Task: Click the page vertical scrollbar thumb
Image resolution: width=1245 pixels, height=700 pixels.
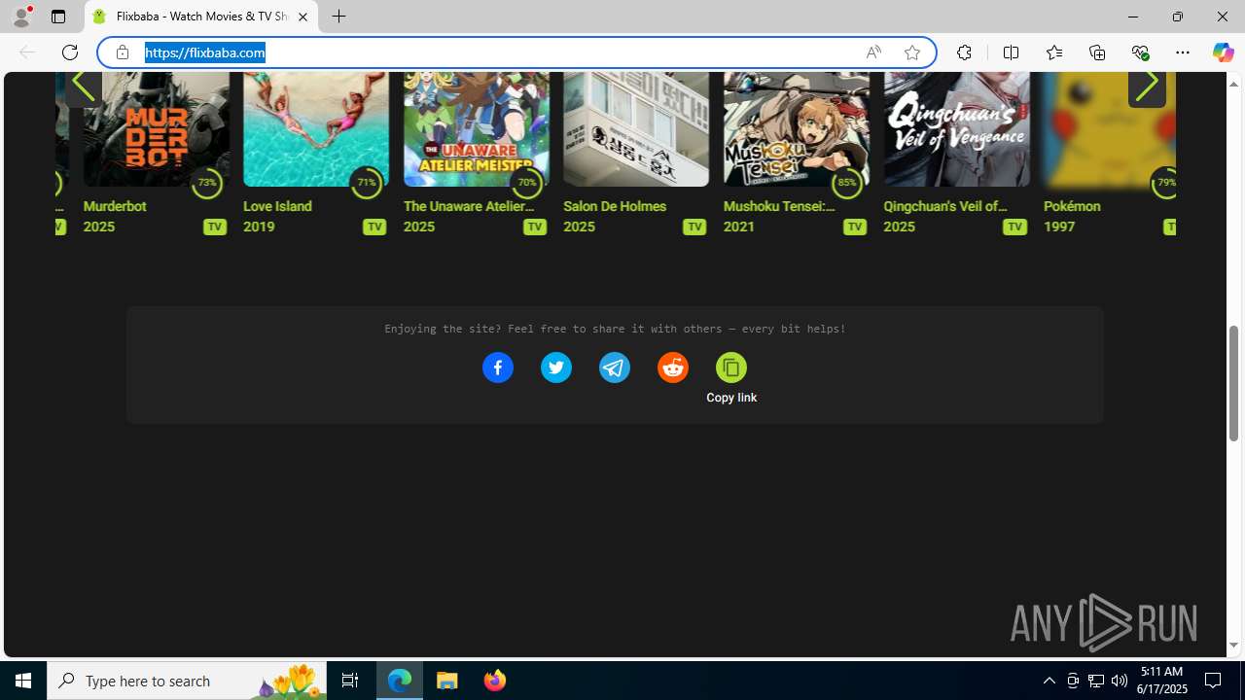Action: 1233,383
